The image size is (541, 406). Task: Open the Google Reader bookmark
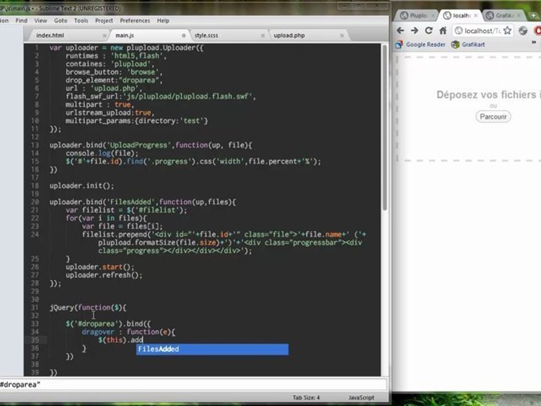(420, 45)
